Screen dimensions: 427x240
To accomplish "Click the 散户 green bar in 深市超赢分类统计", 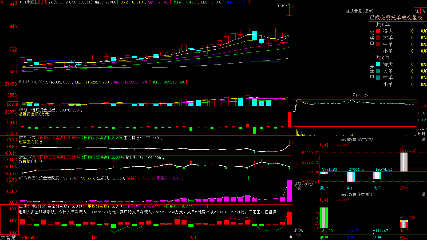I will (x=324, y=218).
